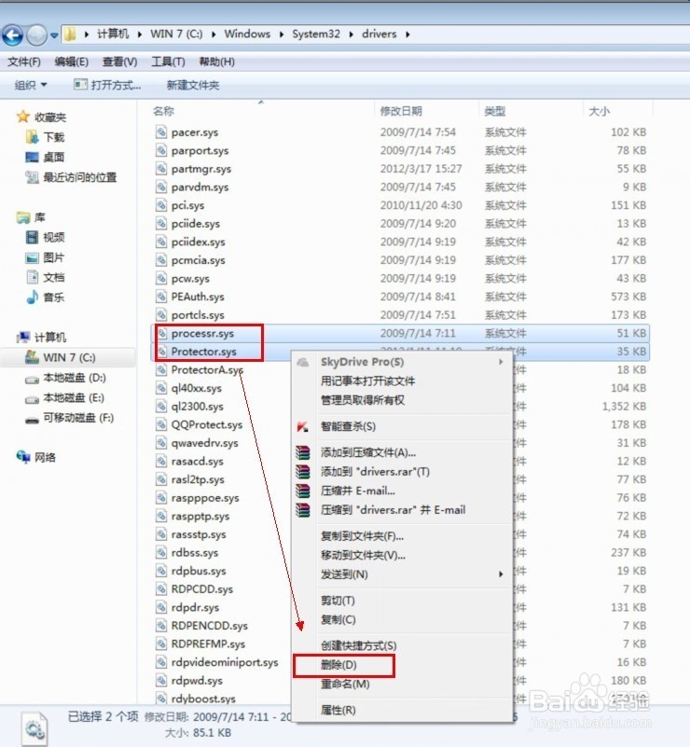Click the pacer.sys file icon
Viewport: 690px width, 747px height.
(161, 132)
